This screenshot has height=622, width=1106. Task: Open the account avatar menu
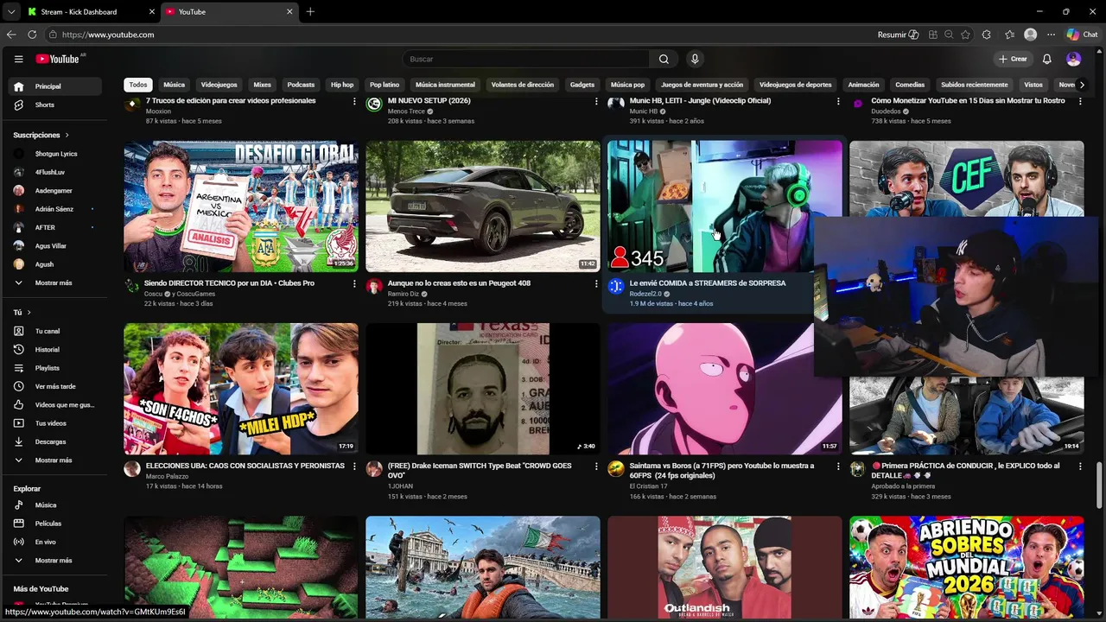click(x=1073, y=59)
